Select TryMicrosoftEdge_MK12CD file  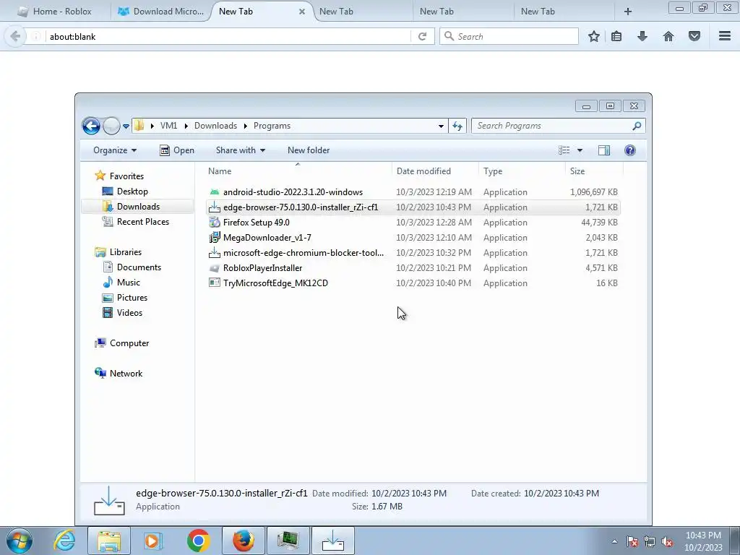413,283
